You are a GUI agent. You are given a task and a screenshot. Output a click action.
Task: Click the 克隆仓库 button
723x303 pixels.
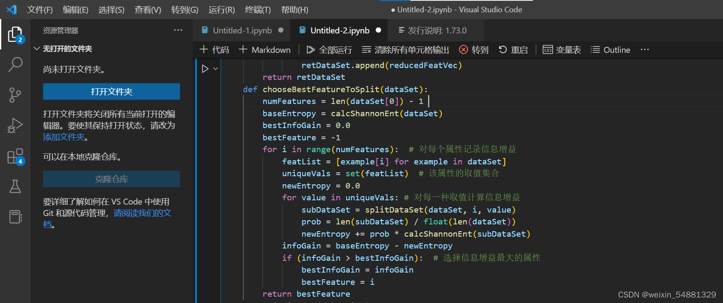[112, 179]
